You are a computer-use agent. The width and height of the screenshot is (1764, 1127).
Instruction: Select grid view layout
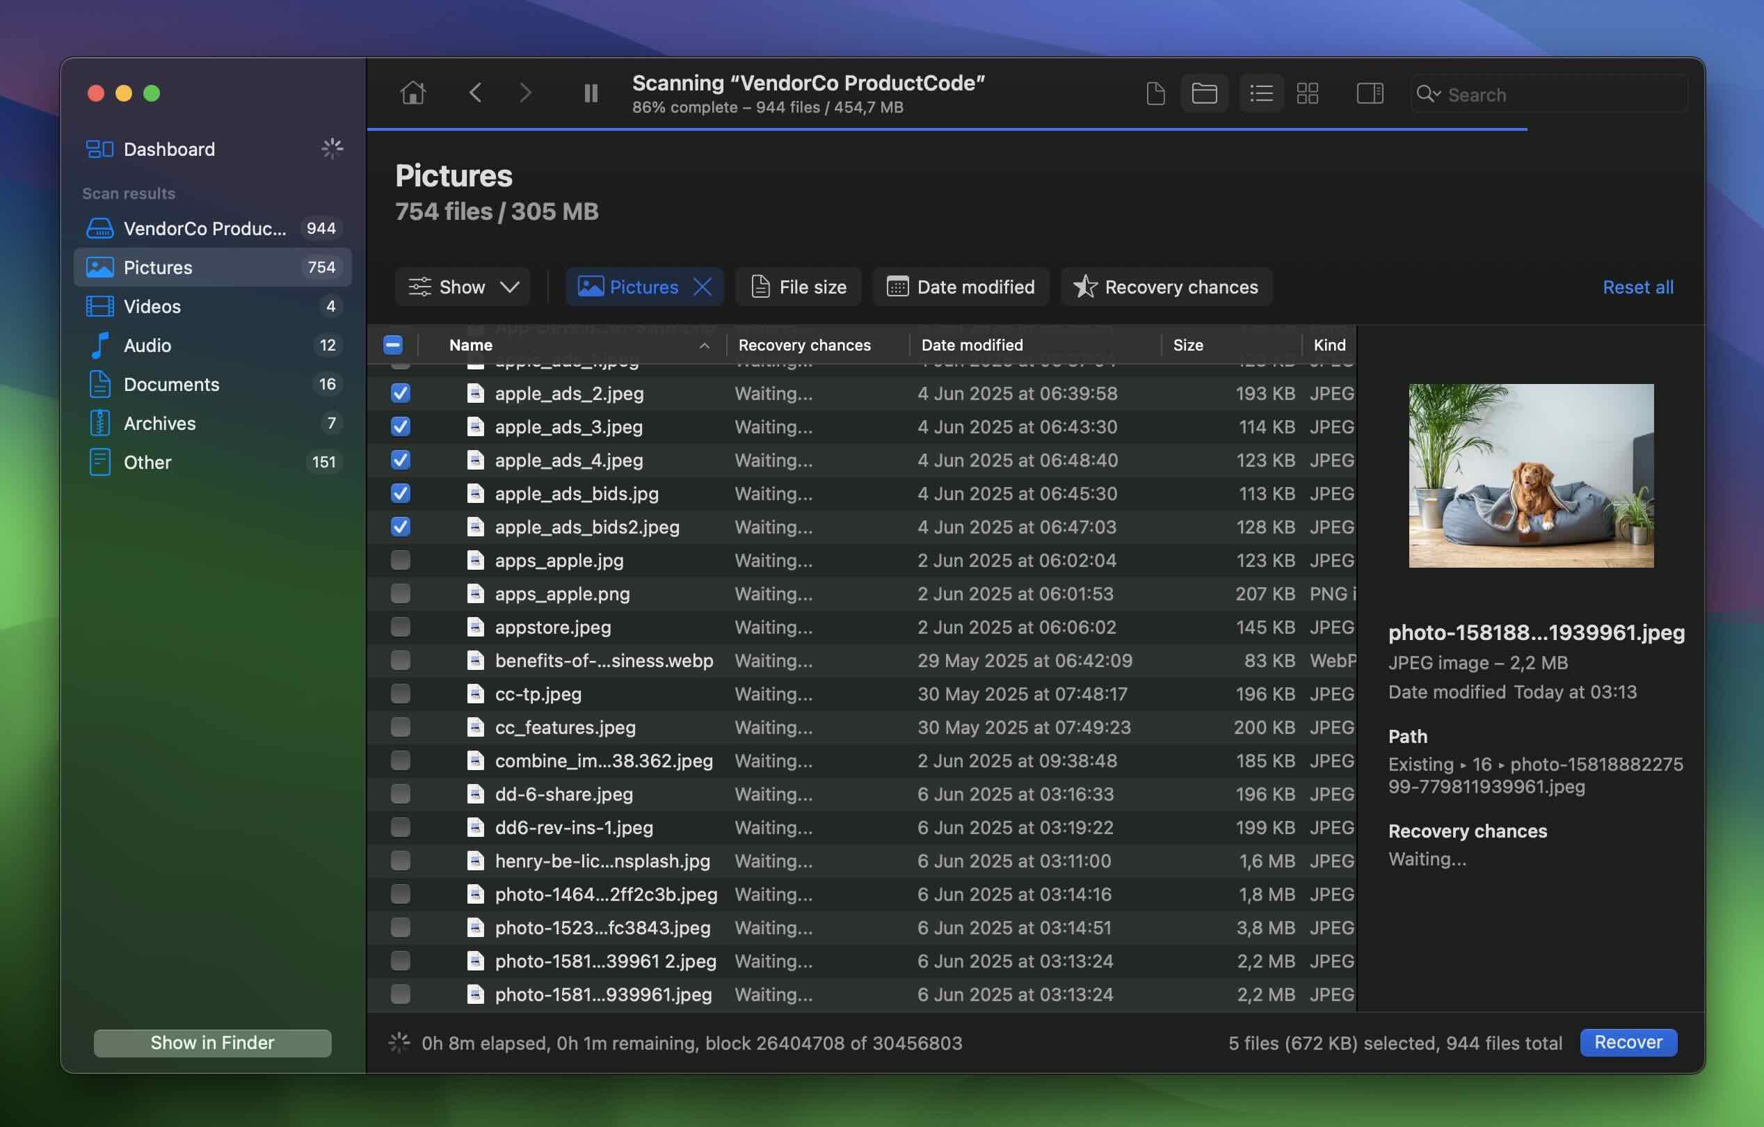coord(1308,94)
